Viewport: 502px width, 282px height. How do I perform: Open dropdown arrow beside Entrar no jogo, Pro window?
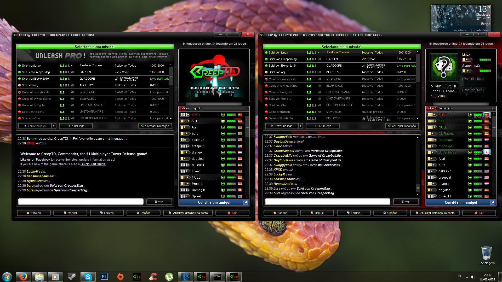tap(300, 126)
